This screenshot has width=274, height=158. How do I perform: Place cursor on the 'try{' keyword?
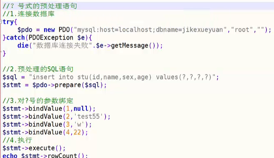coord(10,22)
